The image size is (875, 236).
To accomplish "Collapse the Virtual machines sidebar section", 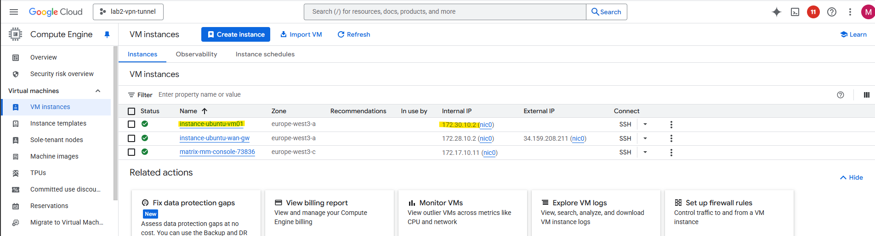I will pyautogui.click(x=98, y=91).
